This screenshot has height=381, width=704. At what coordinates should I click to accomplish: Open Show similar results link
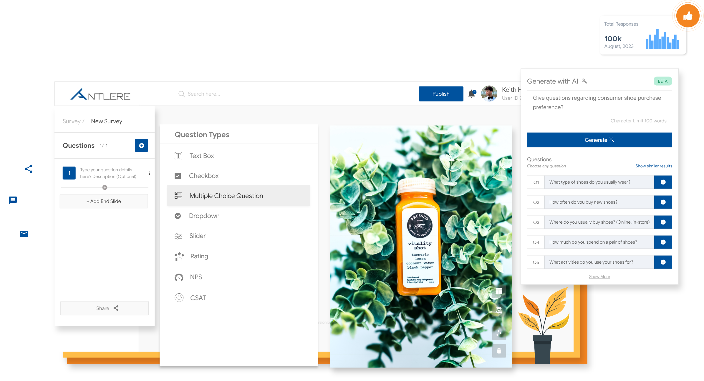654,166
